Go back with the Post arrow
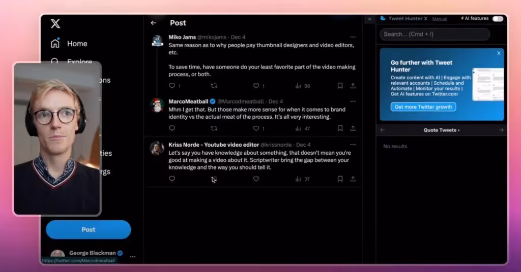The width and height of the screenshot is (521, 272). (x=153, y=23)
